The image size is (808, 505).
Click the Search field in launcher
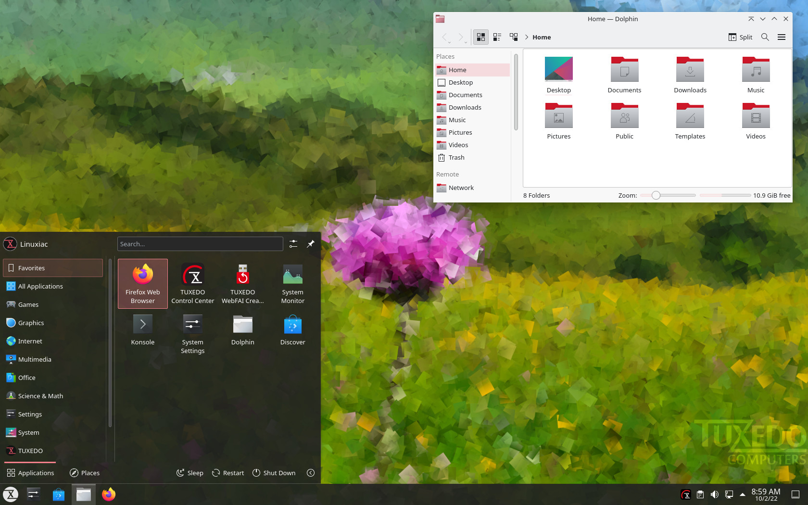(x=200, y=244)
